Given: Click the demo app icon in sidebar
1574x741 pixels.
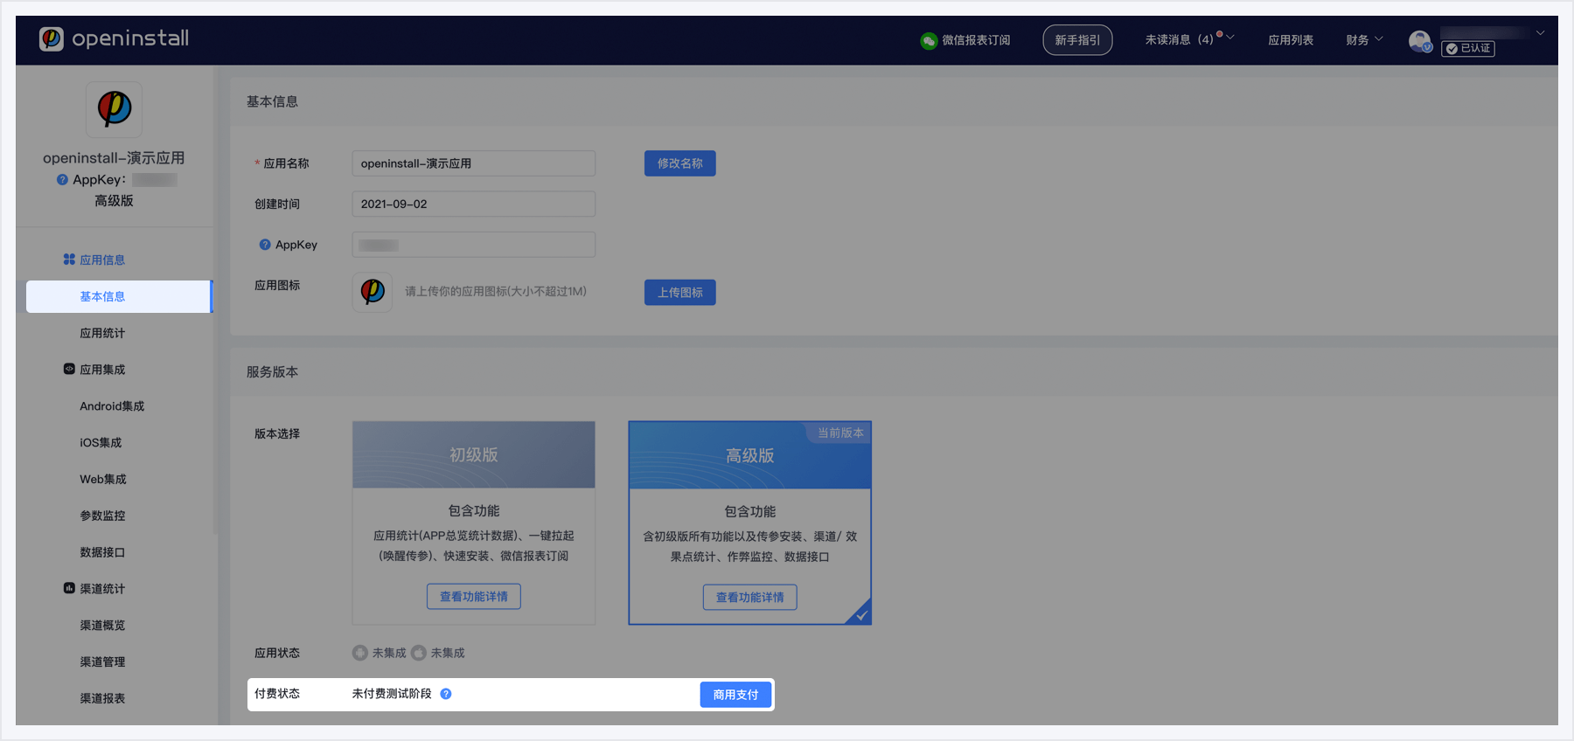Looking at the screenshot, I should pos(115,109).
